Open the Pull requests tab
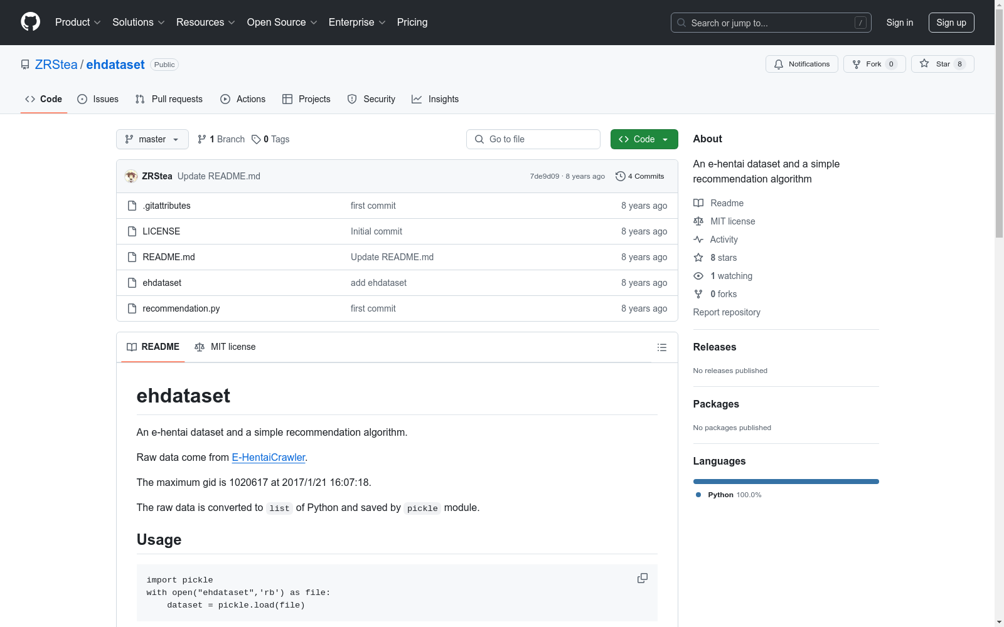This screenshot has height=627, width=1004. [169, 99]
